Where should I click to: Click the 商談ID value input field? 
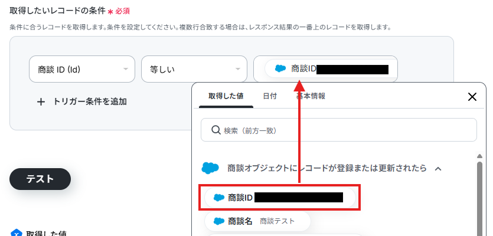pyautogui.click(x=325, y=69)
